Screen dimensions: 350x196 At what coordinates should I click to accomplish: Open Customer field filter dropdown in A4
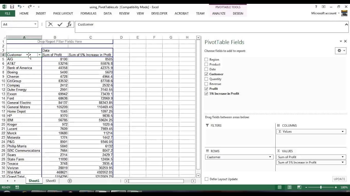pyautogui.click(x=39, y=55)
